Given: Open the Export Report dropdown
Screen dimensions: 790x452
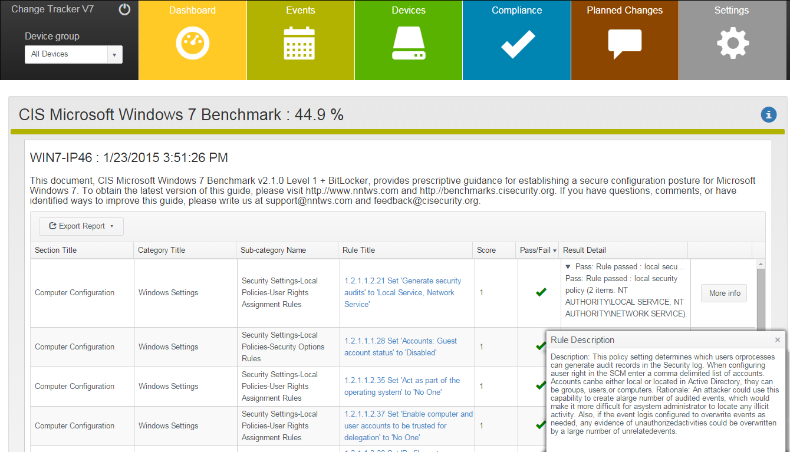Looking at the screenshot, I should 81,226.
